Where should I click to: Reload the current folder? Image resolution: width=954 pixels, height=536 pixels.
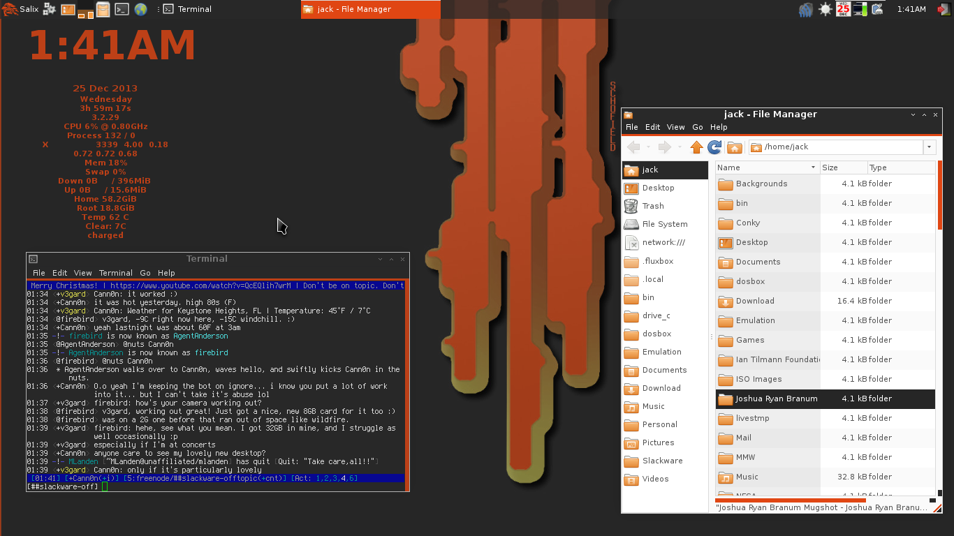pyautogui.click(x=714, y=147)
